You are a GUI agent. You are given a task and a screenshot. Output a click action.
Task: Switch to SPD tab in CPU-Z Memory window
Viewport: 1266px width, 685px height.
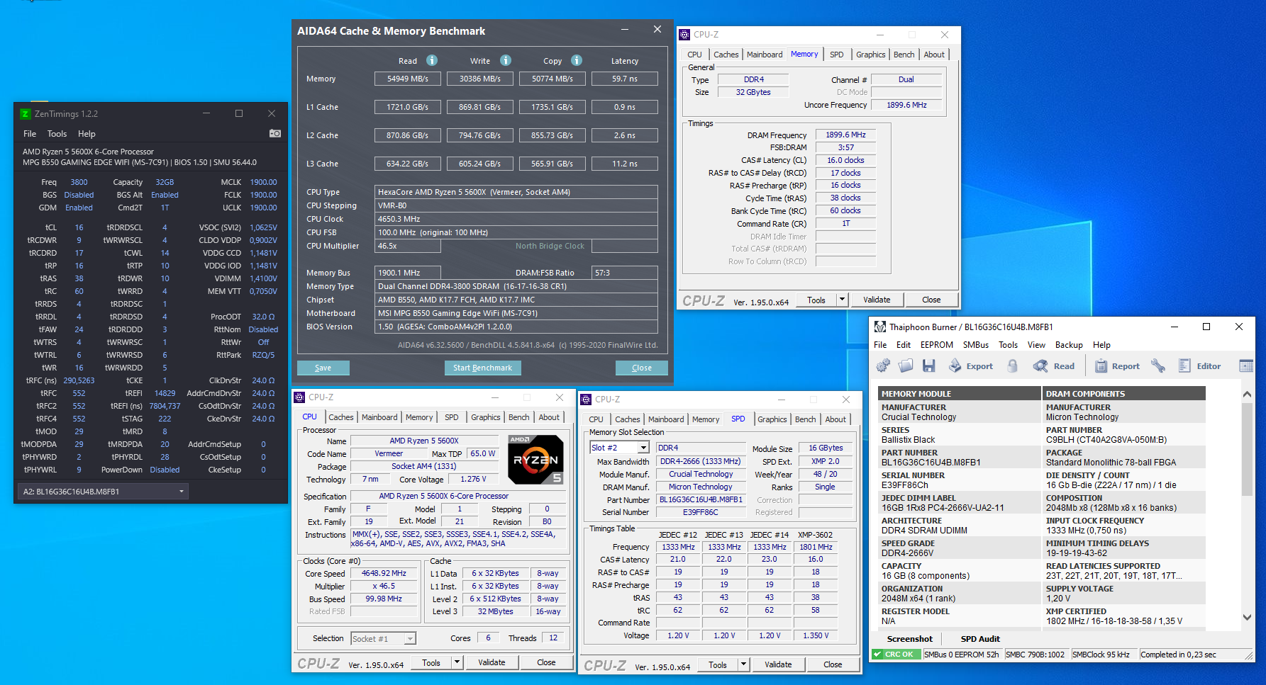point(837,55)
